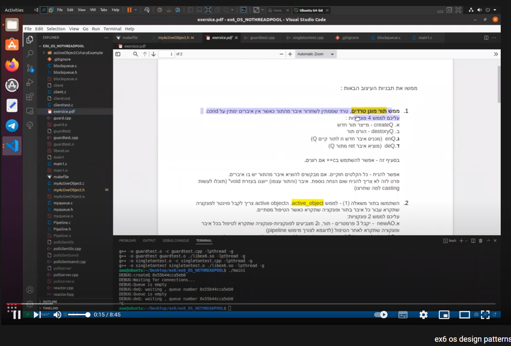This screenshot has height=346, width=511.
Task: Toggle fullscreen mode on the video player
Action: pos(486,315)
